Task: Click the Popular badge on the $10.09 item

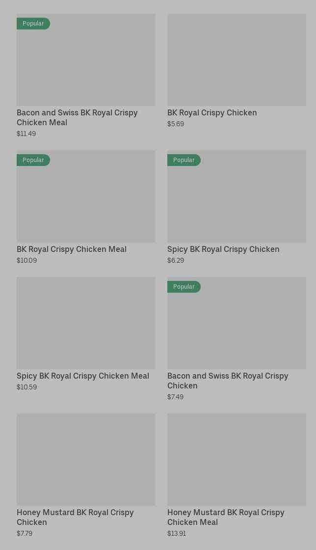Action: (x=33, y=160)
